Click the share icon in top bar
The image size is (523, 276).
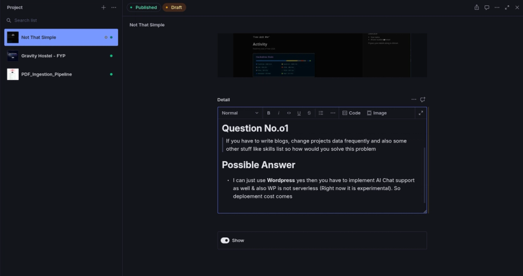477,8
